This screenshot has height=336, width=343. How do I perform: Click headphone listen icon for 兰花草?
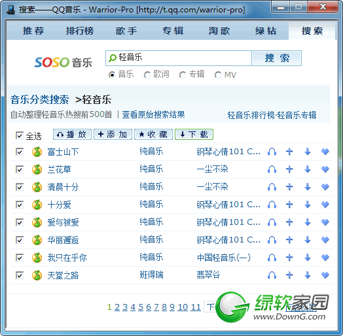click(x=272, y=169)
